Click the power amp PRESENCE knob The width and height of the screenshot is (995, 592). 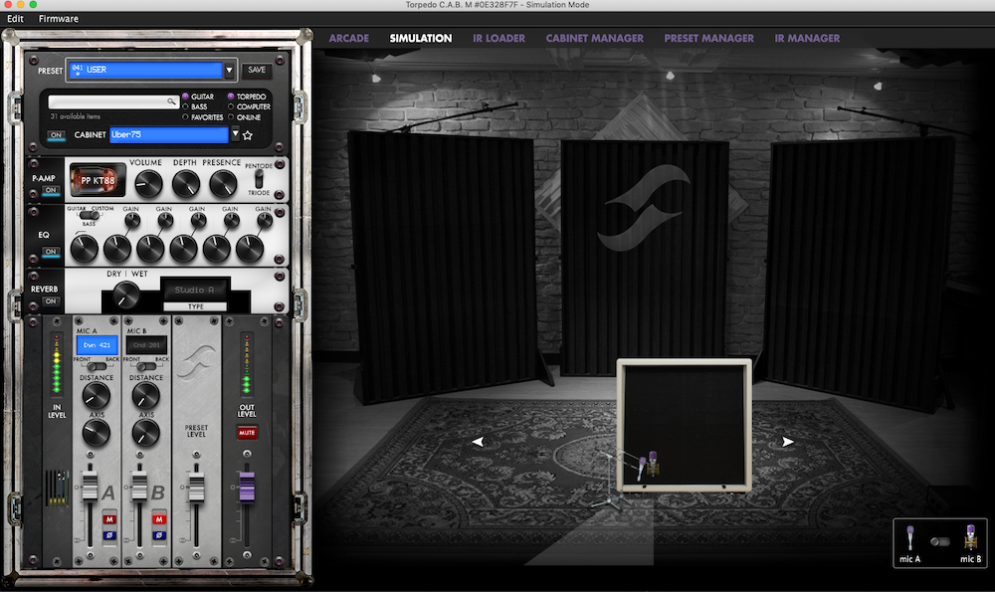223,184
